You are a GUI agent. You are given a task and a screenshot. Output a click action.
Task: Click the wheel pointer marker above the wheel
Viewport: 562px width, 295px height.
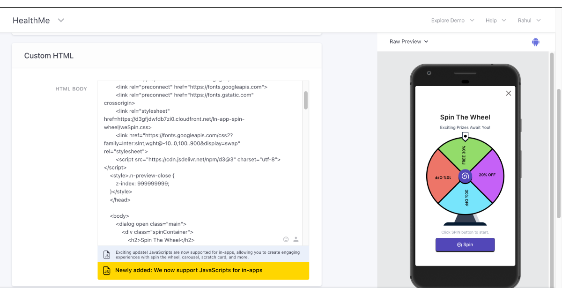pyautogui.click(x=465, y=136)
